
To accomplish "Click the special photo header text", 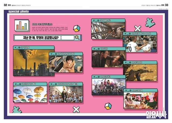I will [19, 12].
